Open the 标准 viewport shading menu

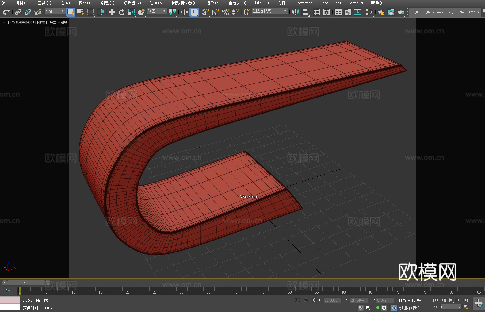42,22
